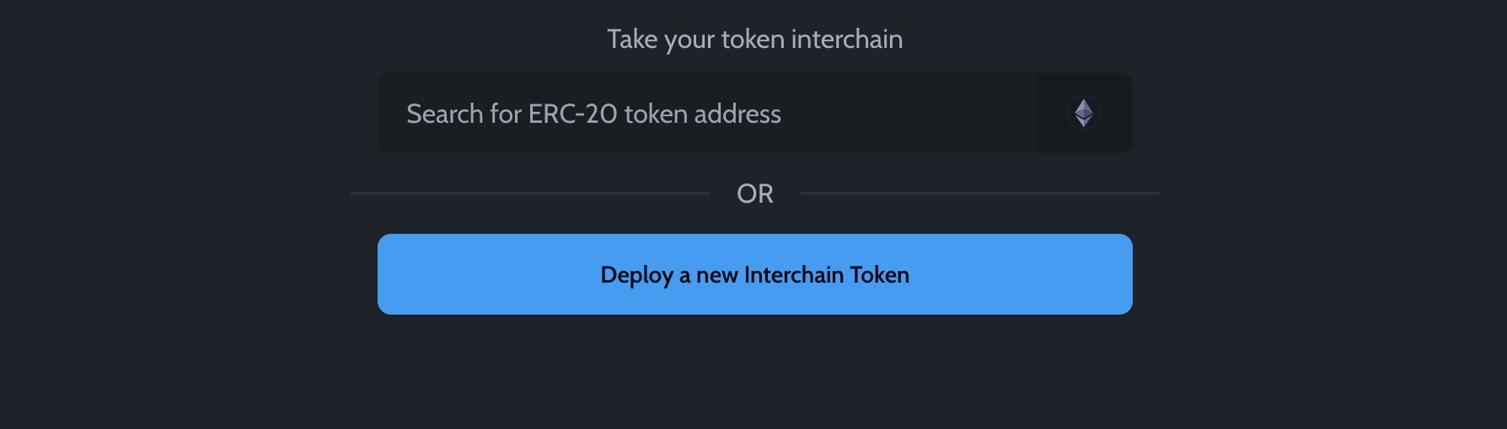Select the Ethereum diamond logo
The height and width of the screenshot is (429, 1507).
tap(1083, 113)
